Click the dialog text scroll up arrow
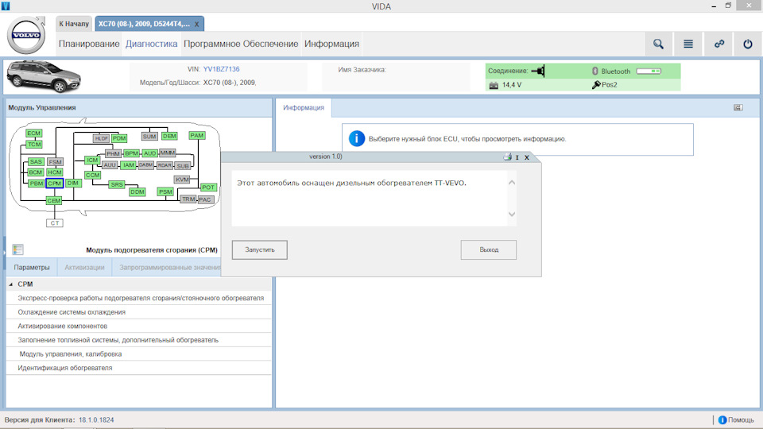The width and height of the screenshot is (763, 429). pyautogui.click(x=511, y=183)
